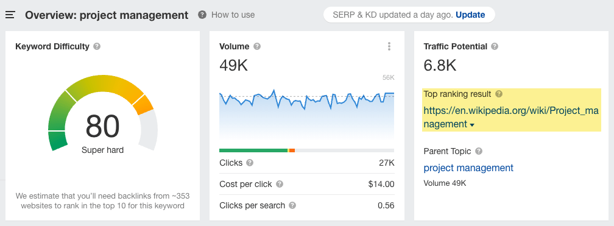Open the How to use link

pos(233,15)
